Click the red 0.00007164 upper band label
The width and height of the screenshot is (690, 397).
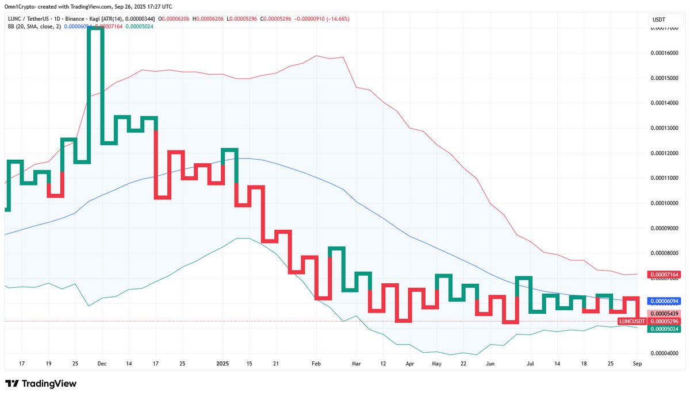point(664,275)
